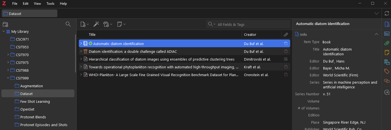Screen dimensions: 391x130
Task: Expand the CSIT970 collection
Action: coord(8,55)
